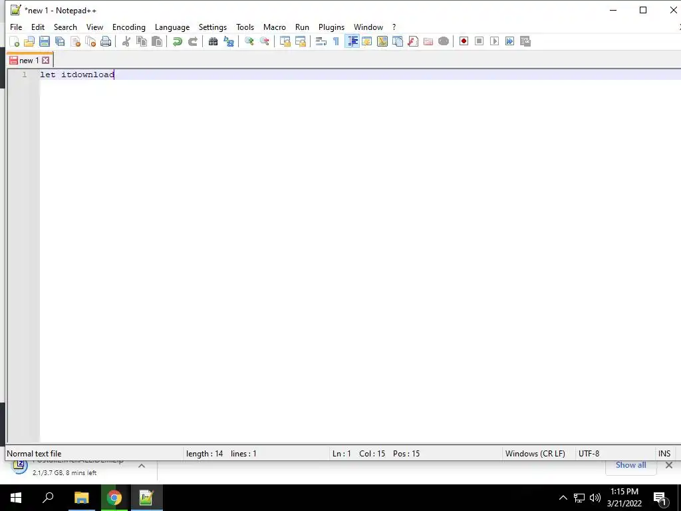
Task: Click the Open file toolbar icon
Action: pos(29,41)
